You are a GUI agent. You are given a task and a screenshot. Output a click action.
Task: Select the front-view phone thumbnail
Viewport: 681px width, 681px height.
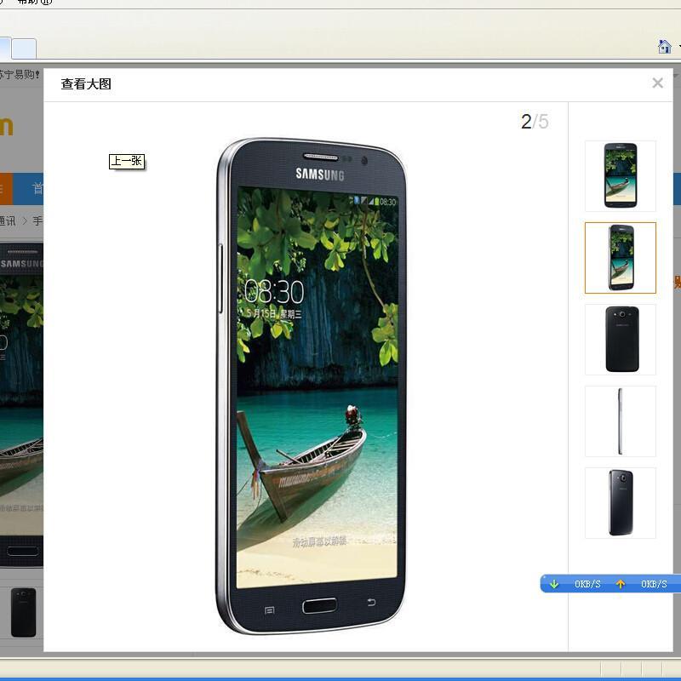(621, 176)
